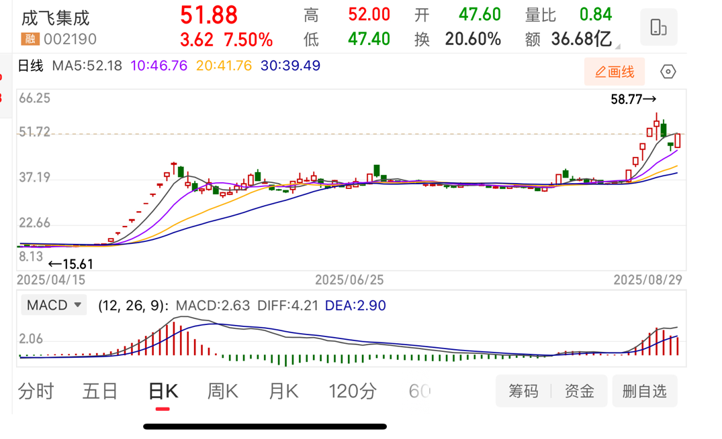Tap date label 2025/08/29
Viewport: 722px width, 439px height.
click(648, 280)
